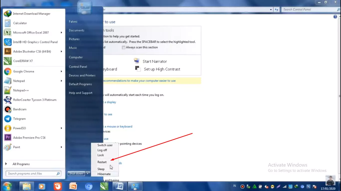Image resolution: width=341 pixels, height=191 pixels.
Task: Click Start Narrator option
Action: (x=155, y=62)
